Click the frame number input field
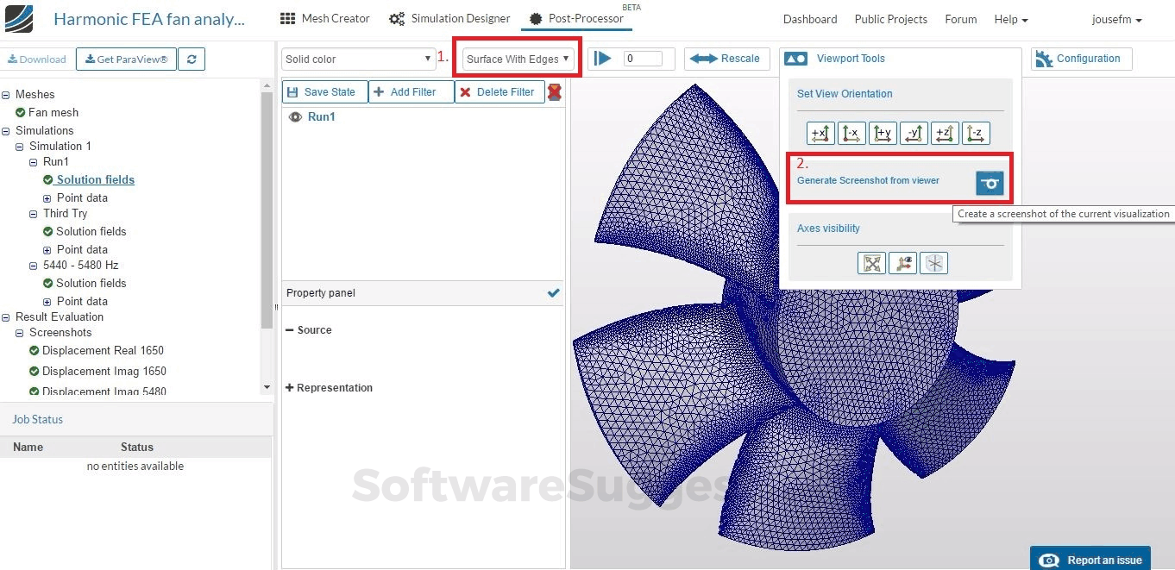Image resolution: width=1175 pixels, height=570 pixels. click(643, 59)
